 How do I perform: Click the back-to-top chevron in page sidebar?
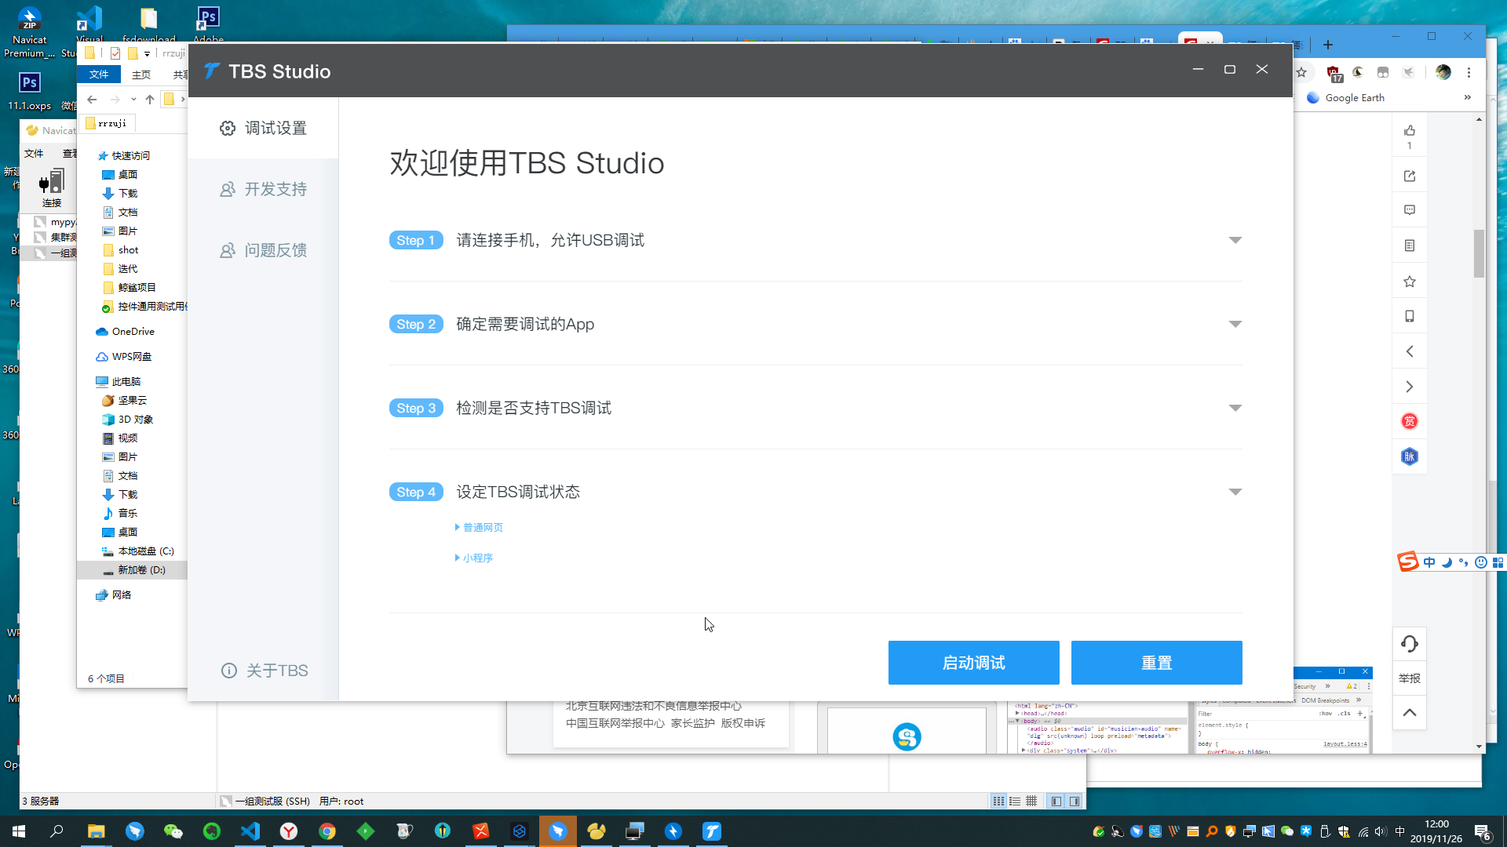1410,712
